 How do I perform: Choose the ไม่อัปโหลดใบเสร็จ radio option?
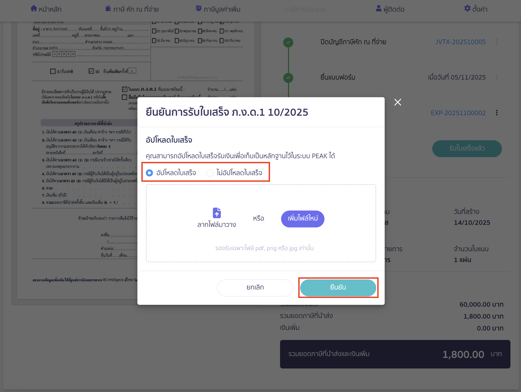coord(210,173)
